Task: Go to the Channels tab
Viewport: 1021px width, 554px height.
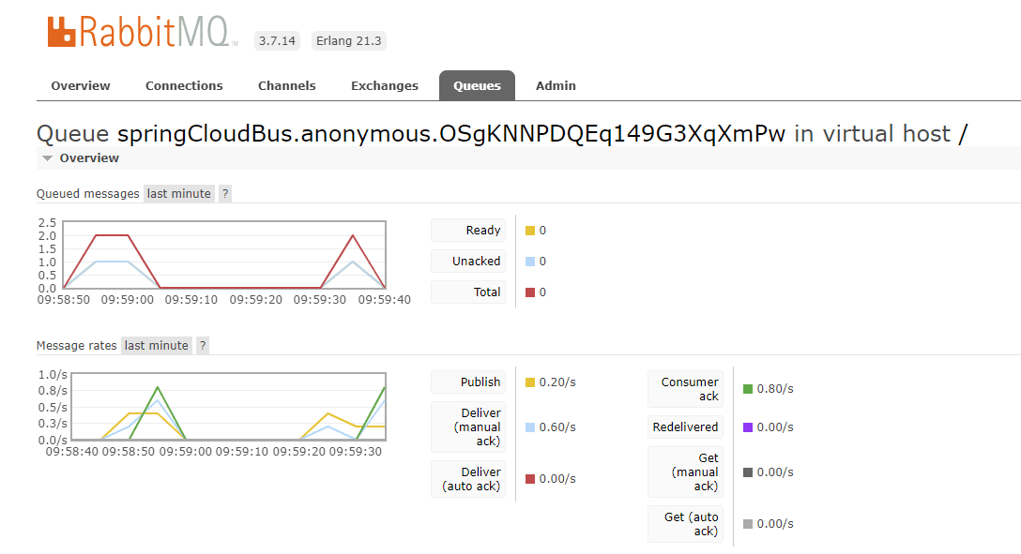Action: tap(286, 86)
